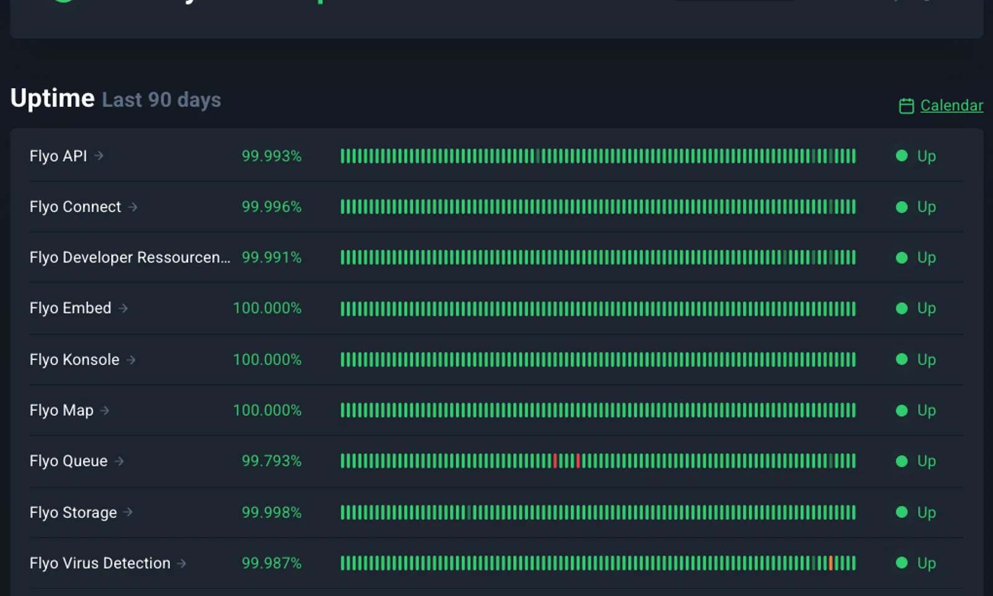The image size is (993, 596).
Task: Click the Flyo Queue 99.793% uptime value
Action: [x=272, y=461]
